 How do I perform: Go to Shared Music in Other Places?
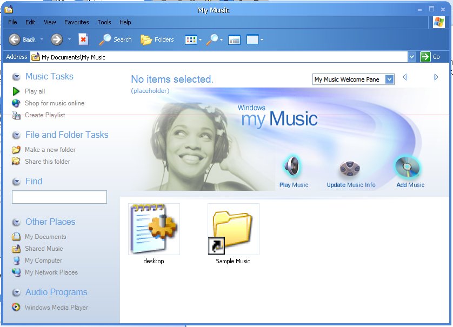click(x=44, y=249)
